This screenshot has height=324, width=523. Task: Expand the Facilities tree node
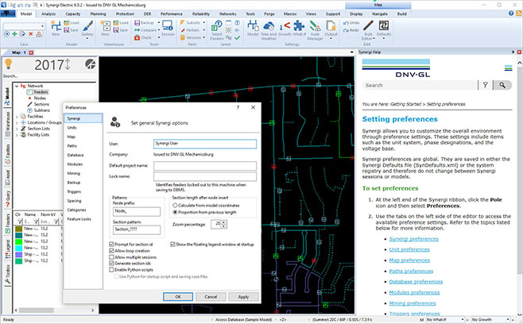point(17,117)
